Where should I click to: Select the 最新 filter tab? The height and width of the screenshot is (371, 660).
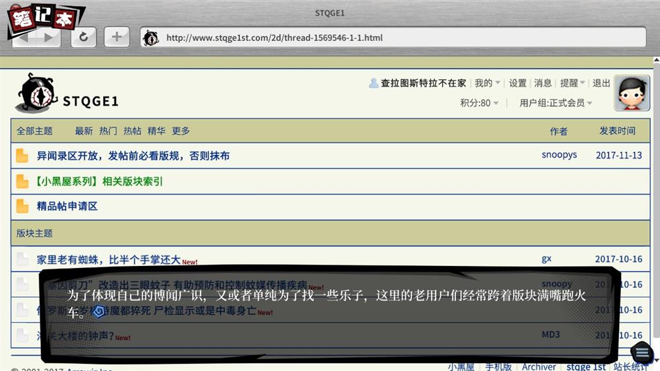point(84,131)
